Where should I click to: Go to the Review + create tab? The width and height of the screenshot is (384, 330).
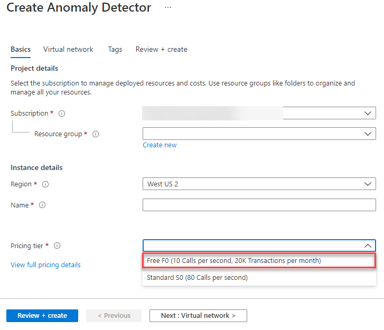coord(162,50)
